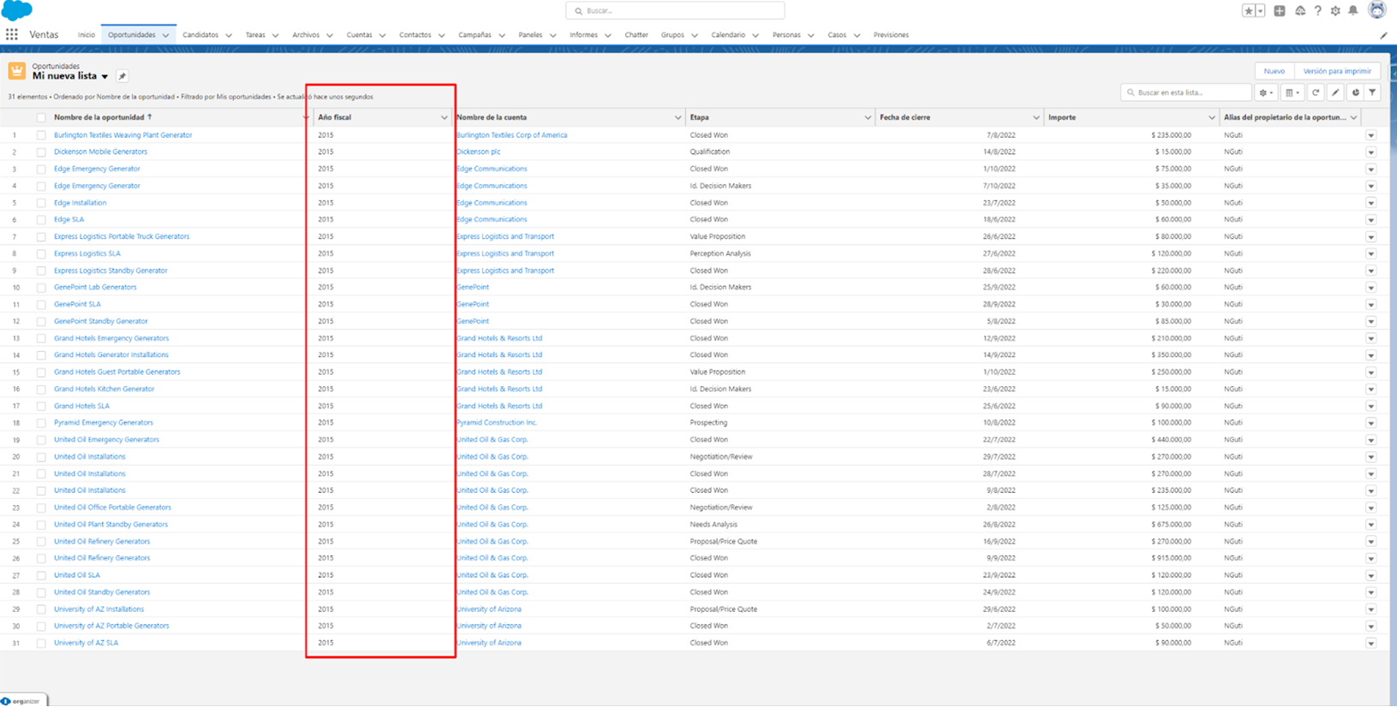Open the Mi nueva lista view selector
Image resolution: width=1397 pixels, height=707 pixels.
[104, 77]
